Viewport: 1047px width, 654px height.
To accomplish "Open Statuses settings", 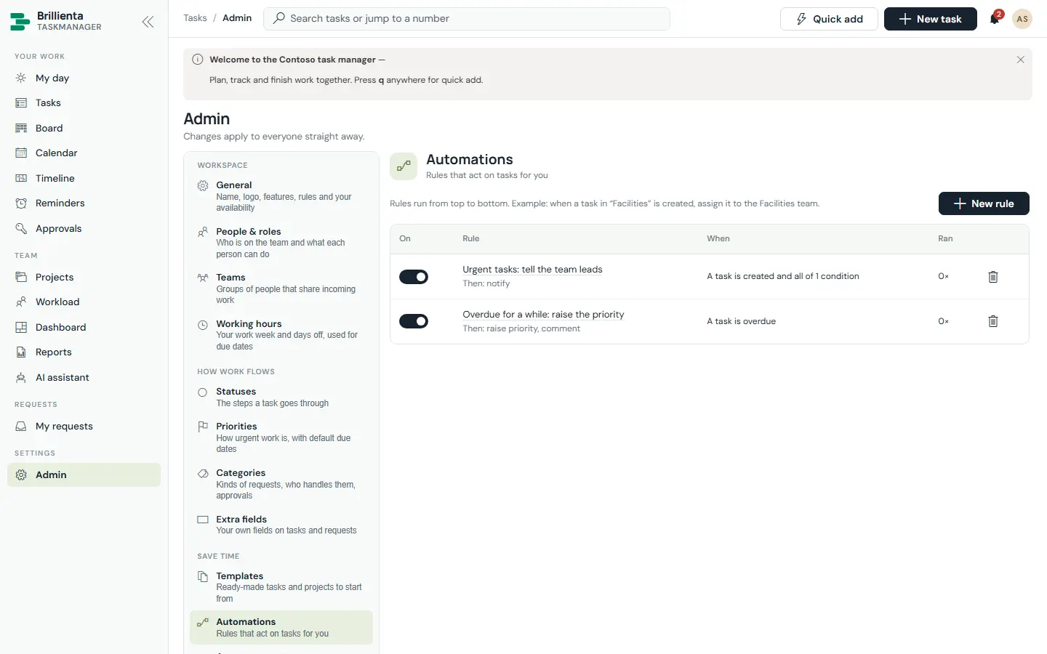I will coord(281,397).
